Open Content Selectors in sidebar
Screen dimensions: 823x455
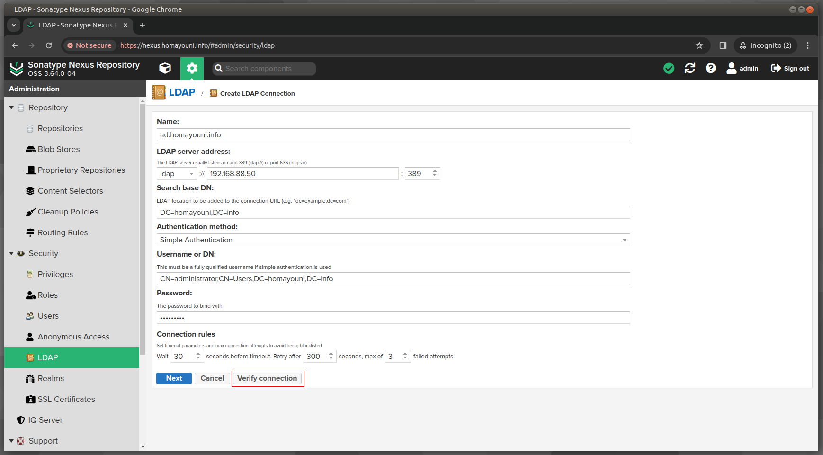[70, 191]
